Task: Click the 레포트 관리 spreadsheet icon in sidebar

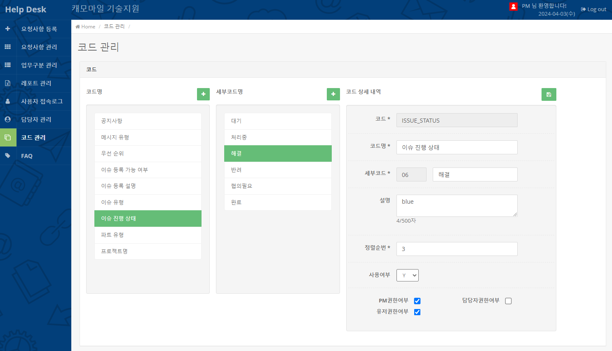Action: tap(7, 83)
